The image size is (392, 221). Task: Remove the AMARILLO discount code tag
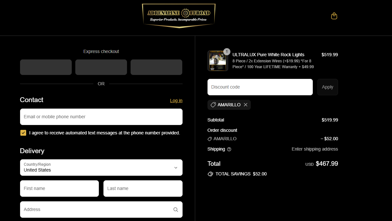[x=246, y=105]
